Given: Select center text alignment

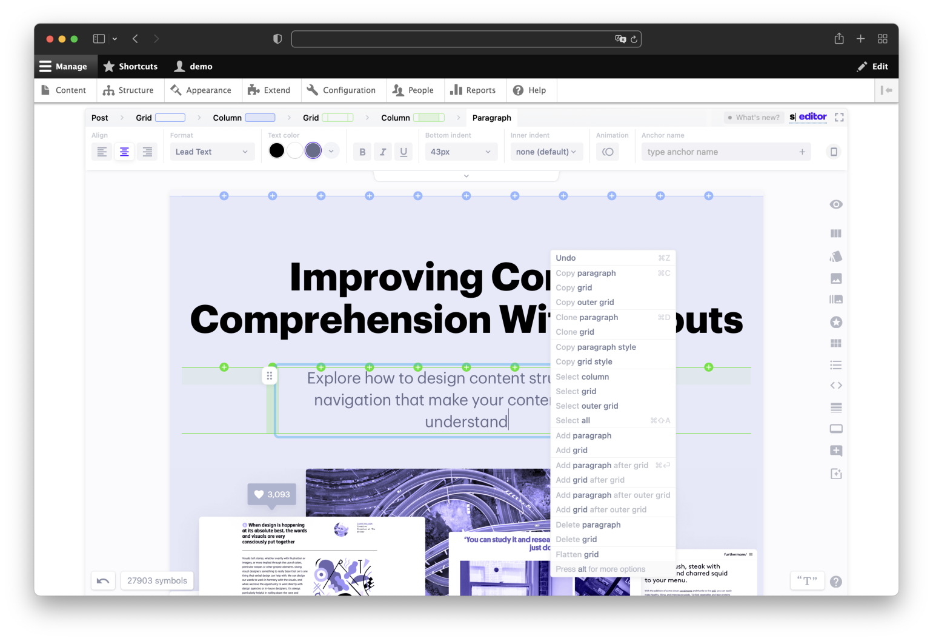Looking at the screenshot, I should pos(124,152).
